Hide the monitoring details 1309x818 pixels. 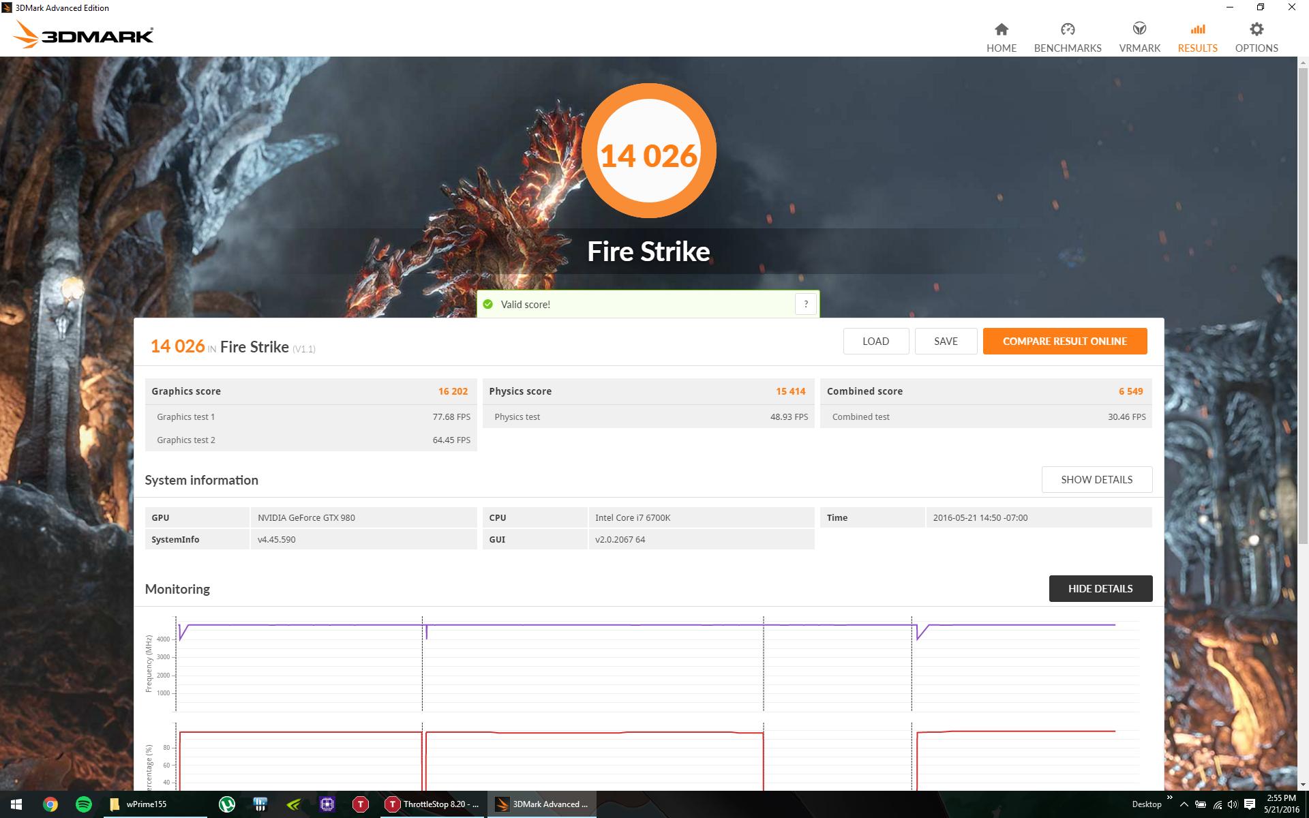1100,588
